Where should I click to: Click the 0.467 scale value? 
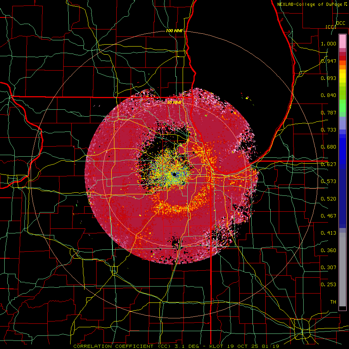point(328,216)
